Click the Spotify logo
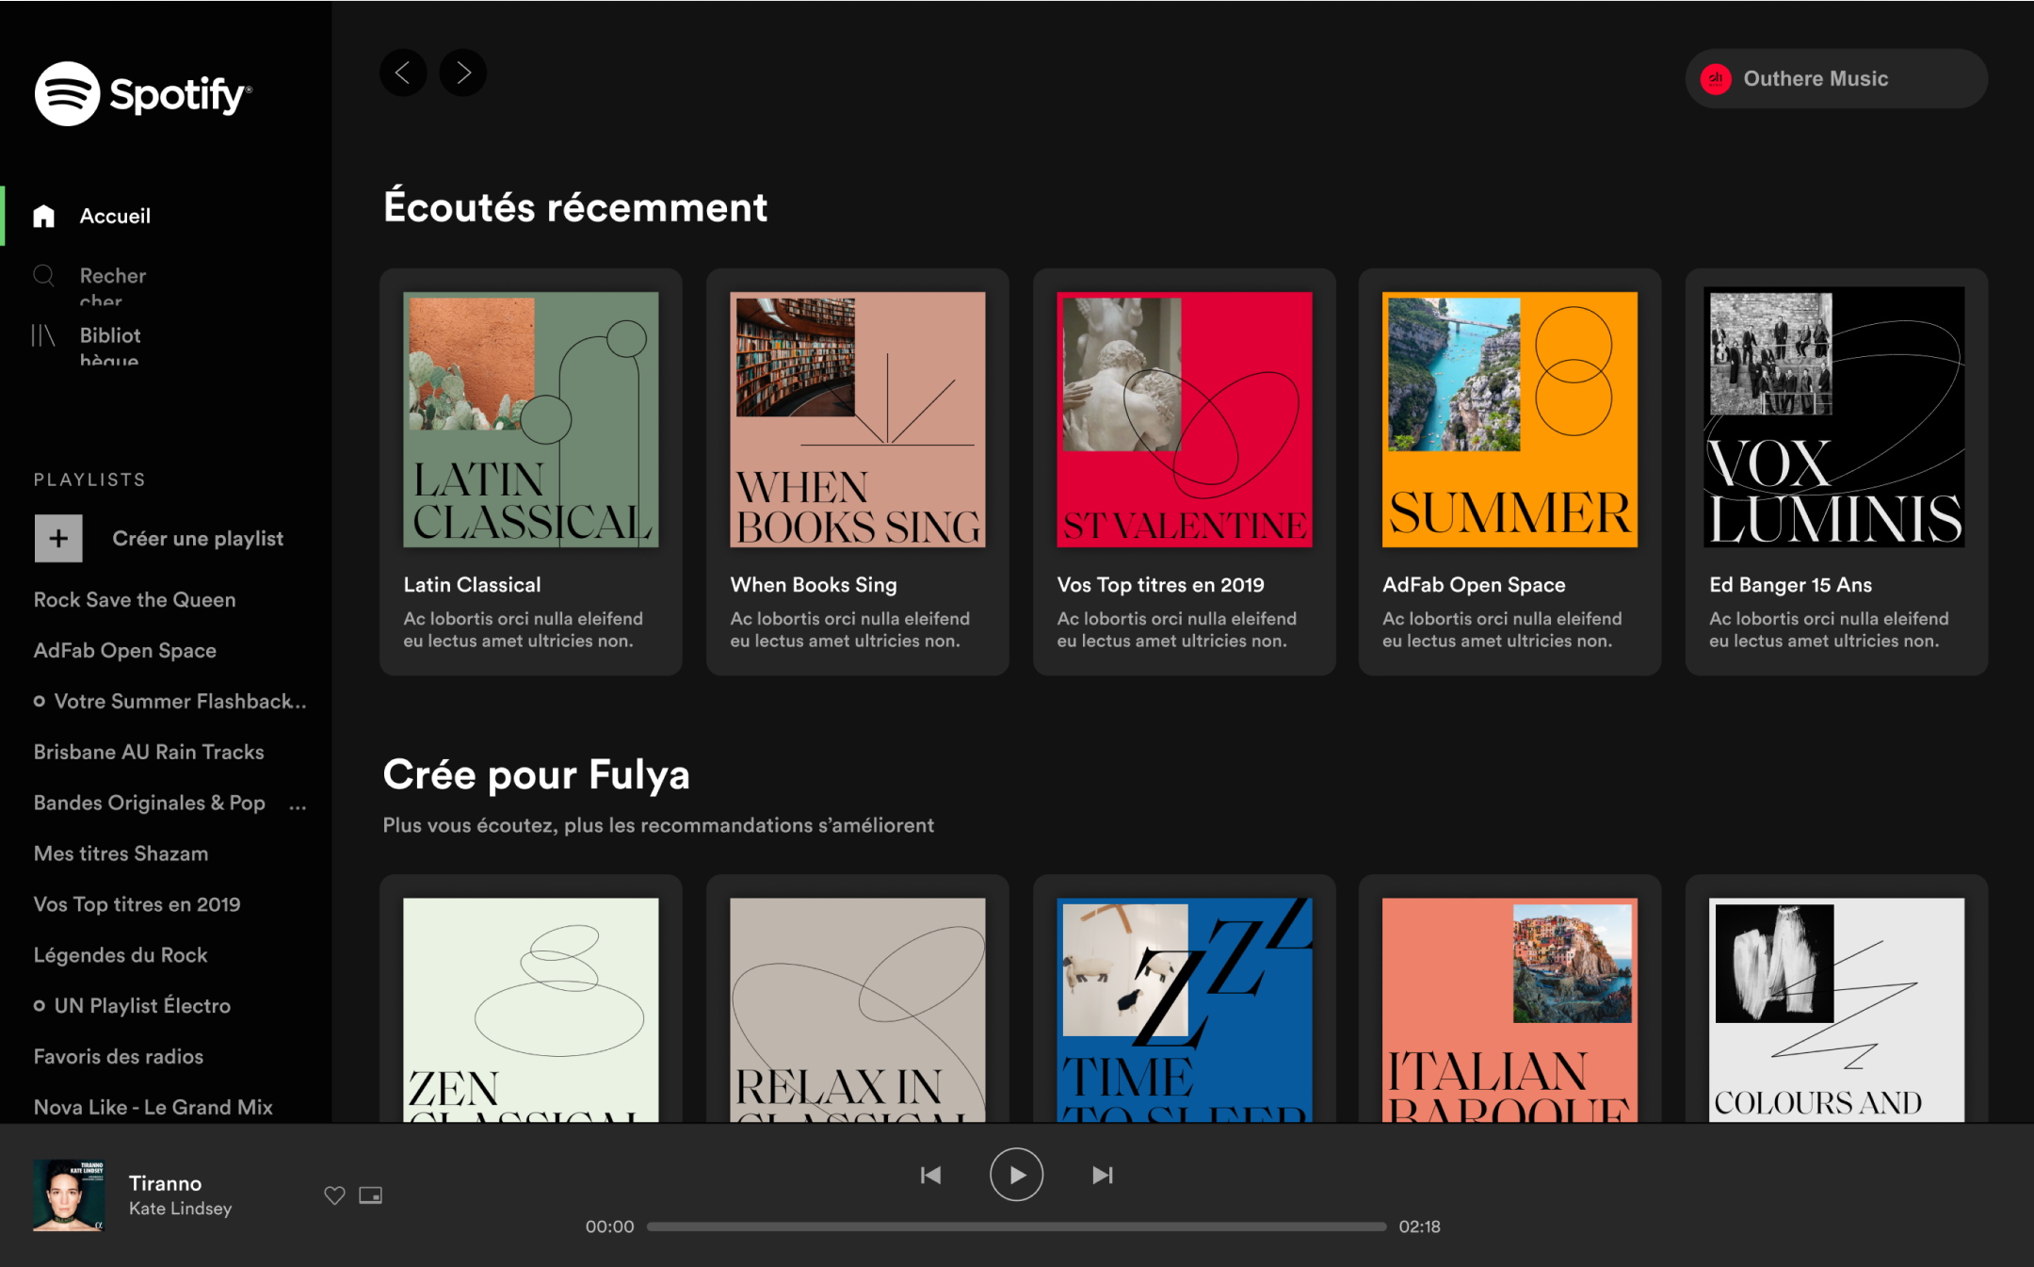Viewport: 2034px width, 1267px height. pos(142,93)
